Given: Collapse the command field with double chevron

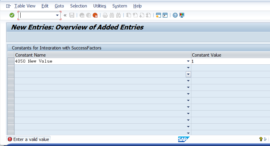Looking at the screenshot, I should (x=65, y=15).
